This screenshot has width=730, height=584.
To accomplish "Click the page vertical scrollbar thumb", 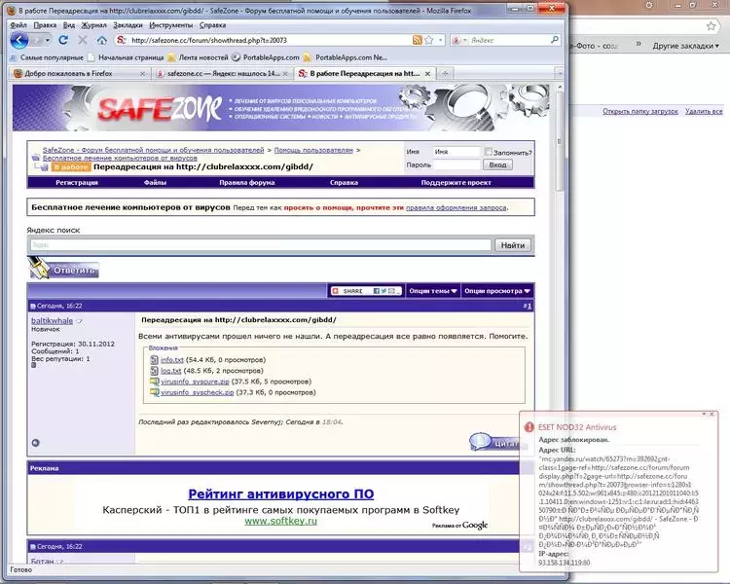I will coord(560,142).
